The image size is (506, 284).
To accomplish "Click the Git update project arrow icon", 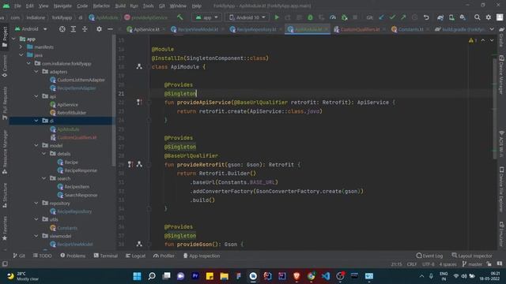I will coord(381,17).
